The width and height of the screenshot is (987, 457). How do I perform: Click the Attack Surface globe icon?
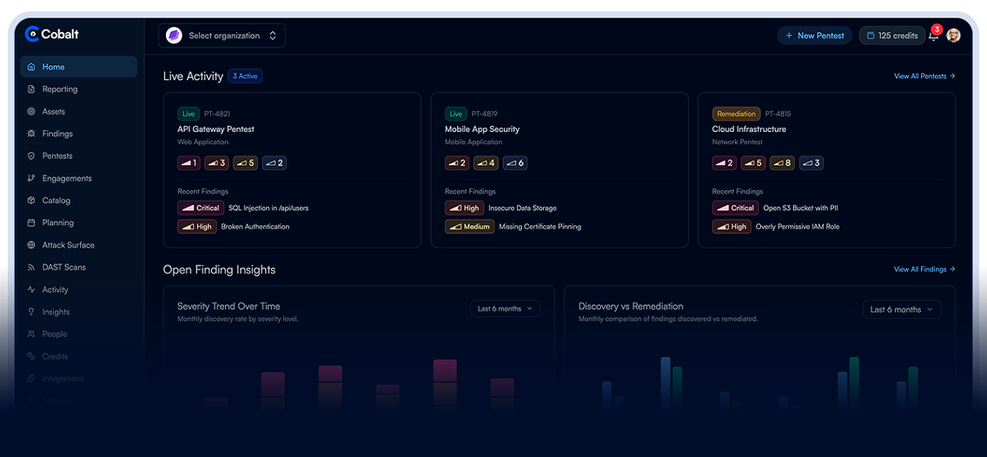(x=31, y=245)
